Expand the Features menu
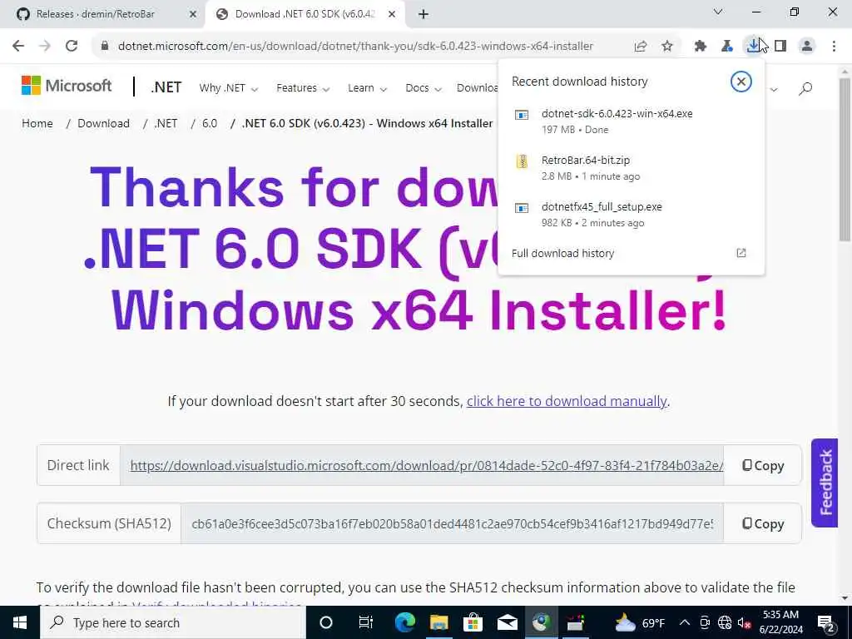852x639 pixels. coord(303,88)
